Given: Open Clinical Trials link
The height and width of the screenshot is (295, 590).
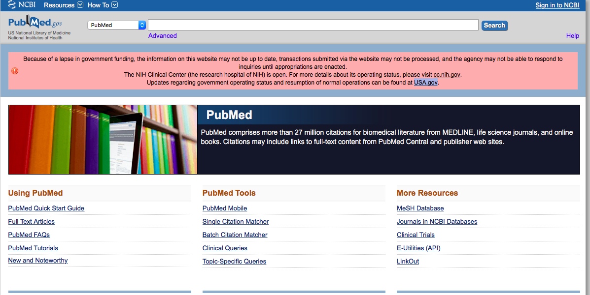Looking at the screenshot, I should 416,235.
